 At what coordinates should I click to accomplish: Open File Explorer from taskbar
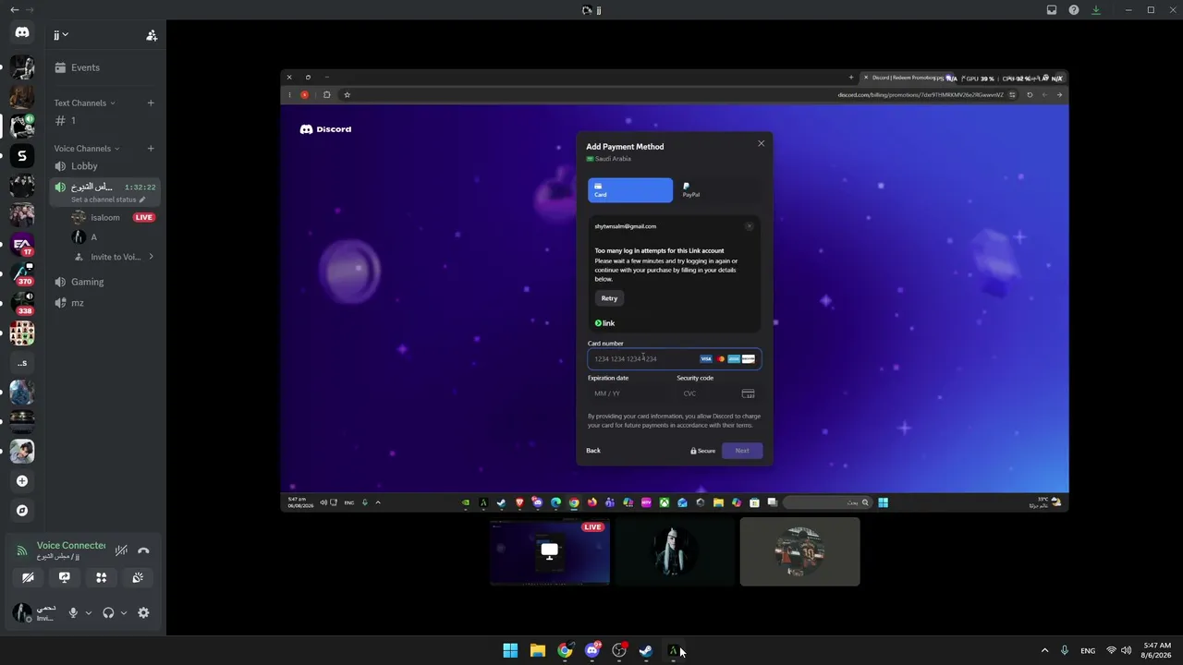(537, 651)
